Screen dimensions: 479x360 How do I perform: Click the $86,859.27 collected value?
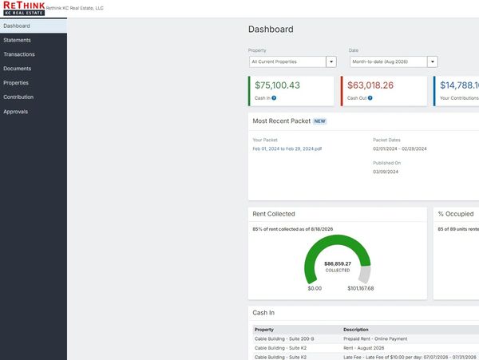point(338,263)
